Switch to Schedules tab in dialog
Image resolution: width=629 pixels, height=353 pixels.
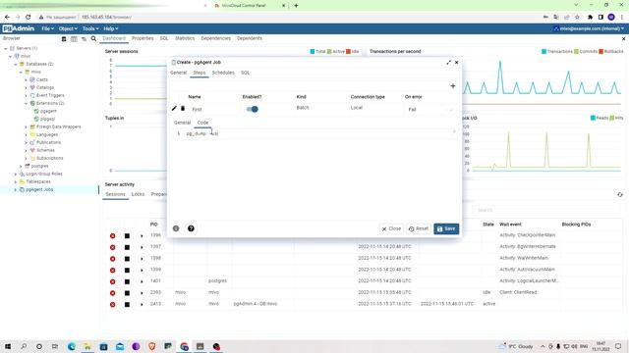(223, 73)
